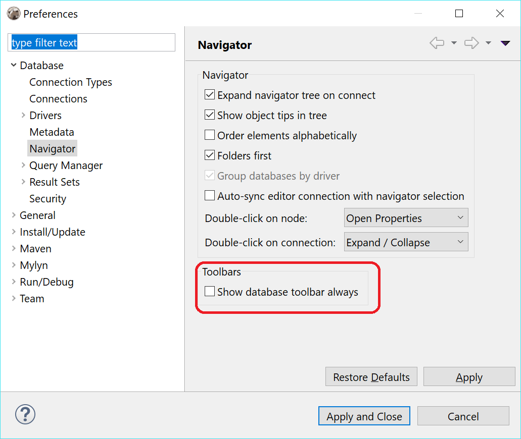Click the help question mark icon
The width and height of the screenshot is (521, 439).
(25, 414)
